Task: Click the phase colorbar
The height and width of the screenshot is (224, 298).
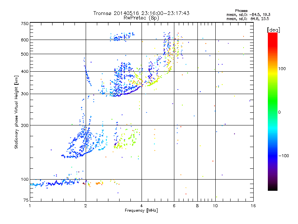Action: tap(273, 112)
